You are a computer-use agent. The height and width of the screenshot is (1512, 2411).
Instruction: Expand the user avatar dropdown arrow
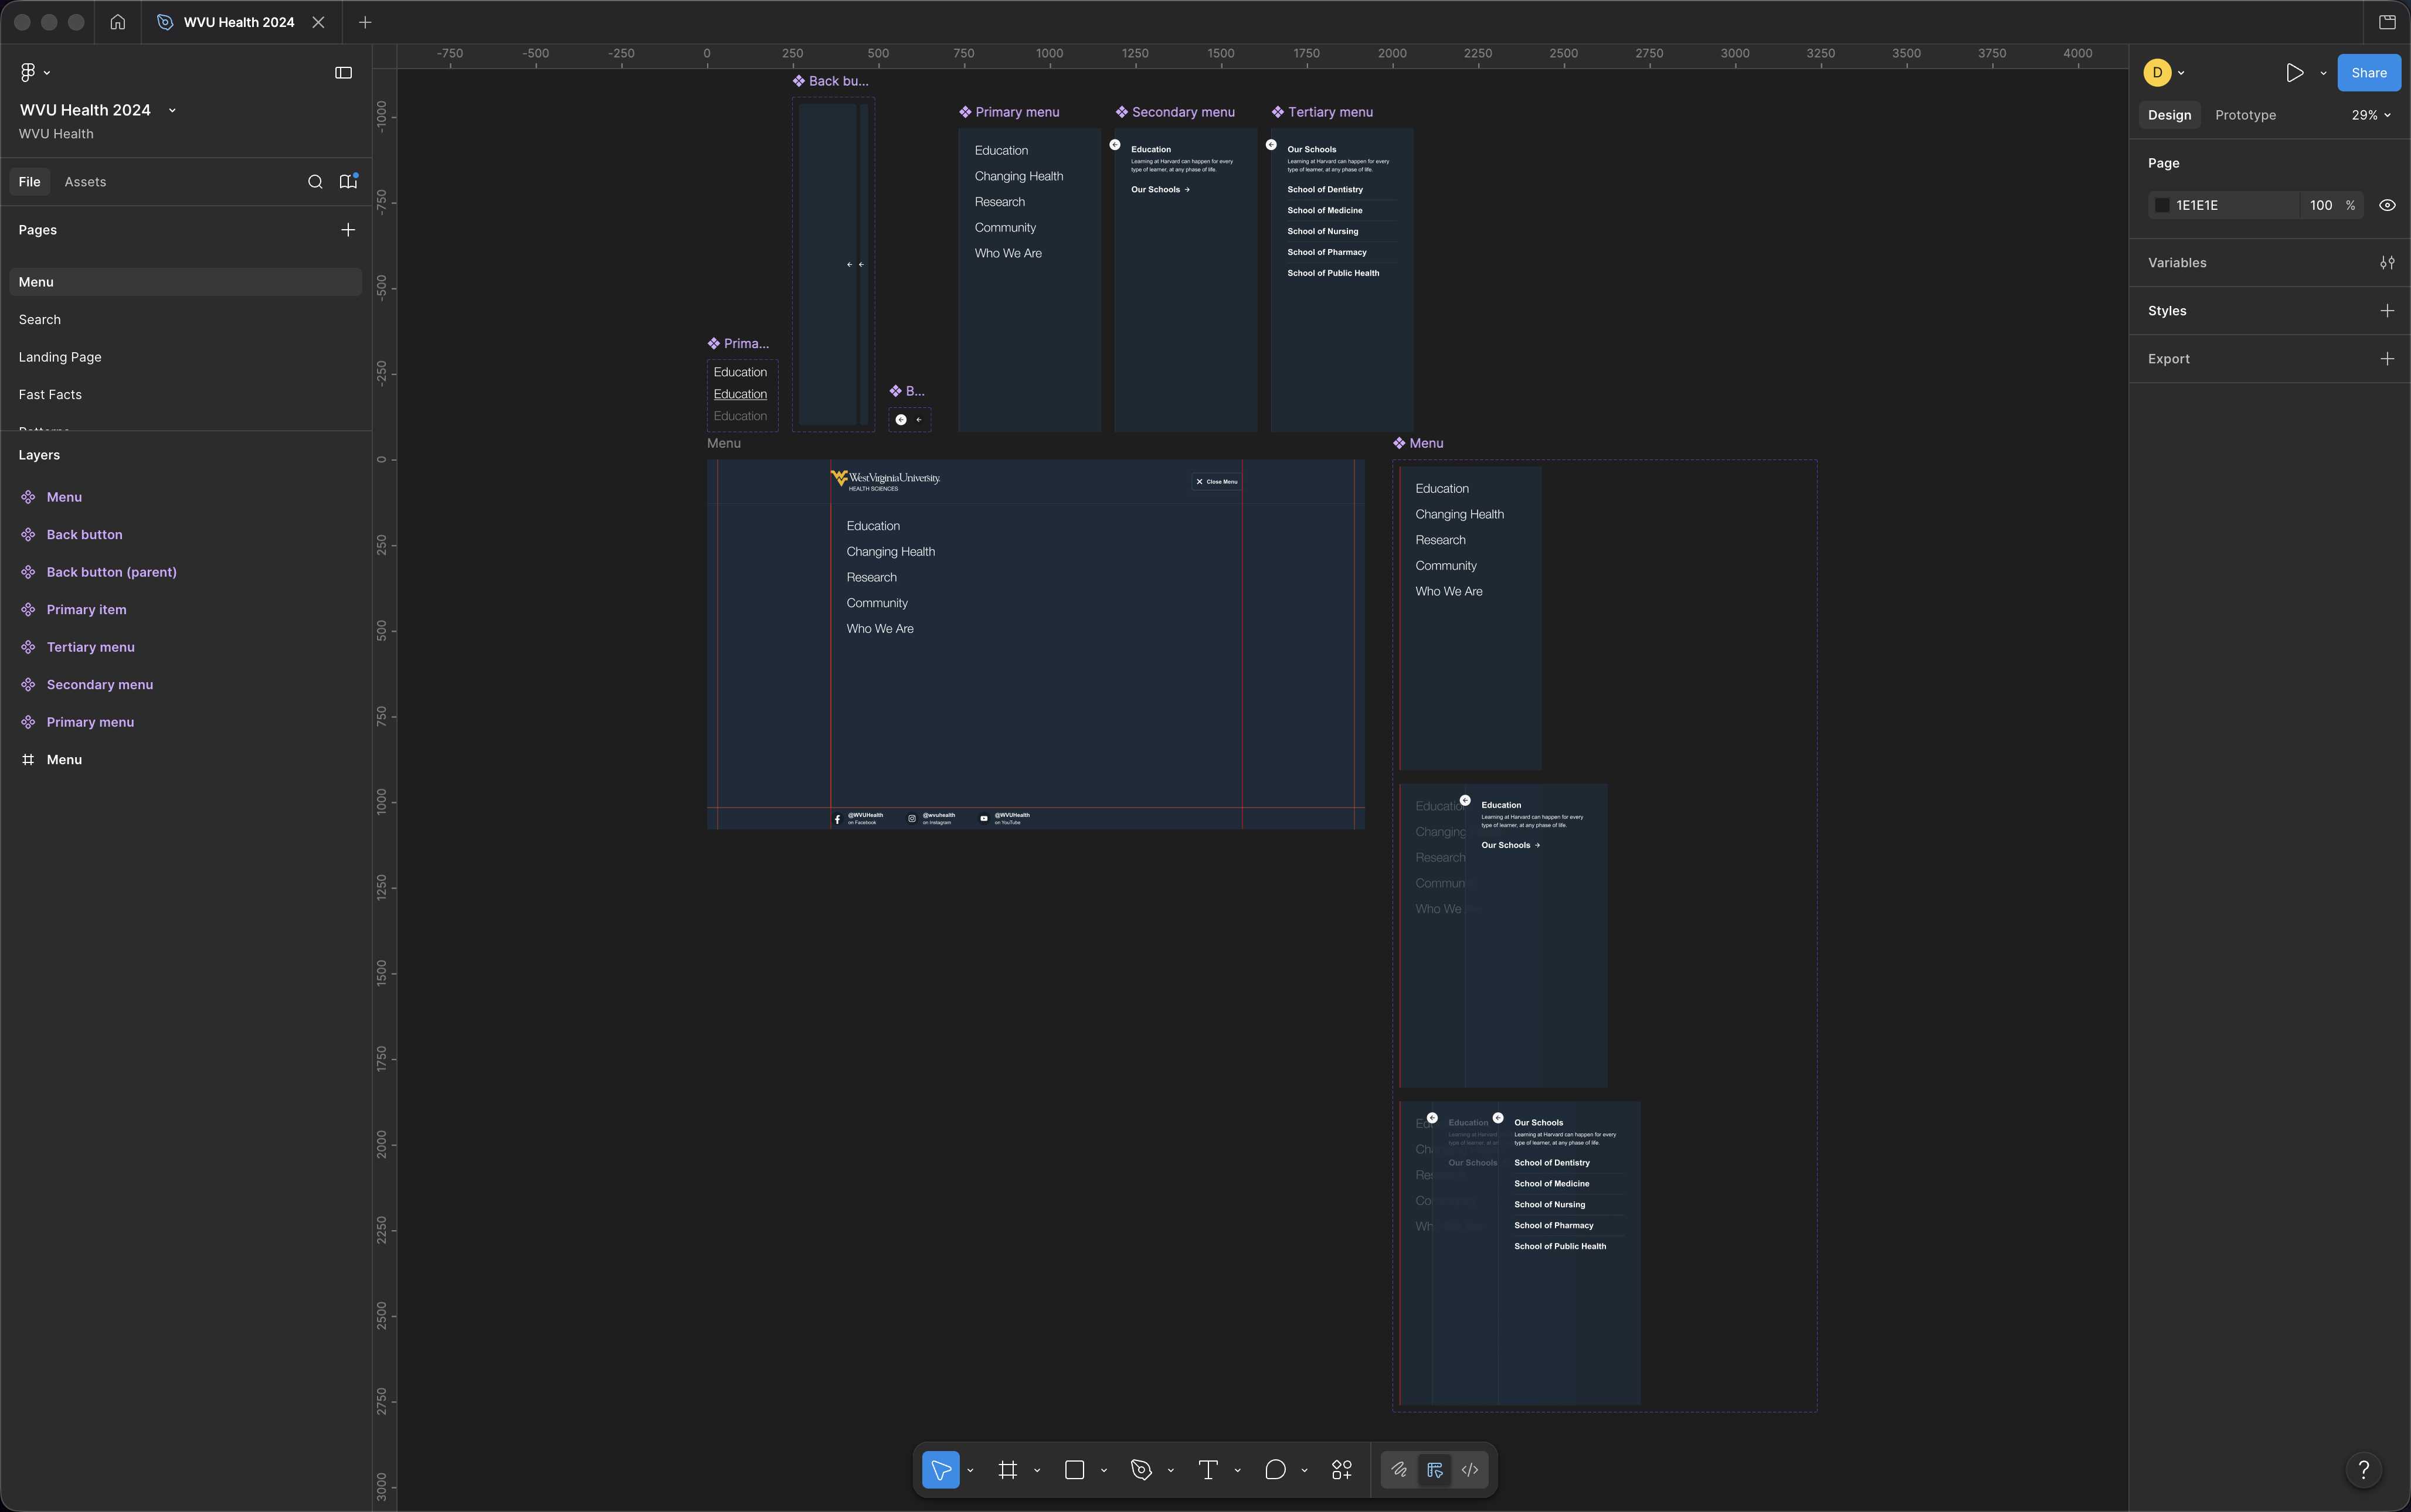(2181, 73)
